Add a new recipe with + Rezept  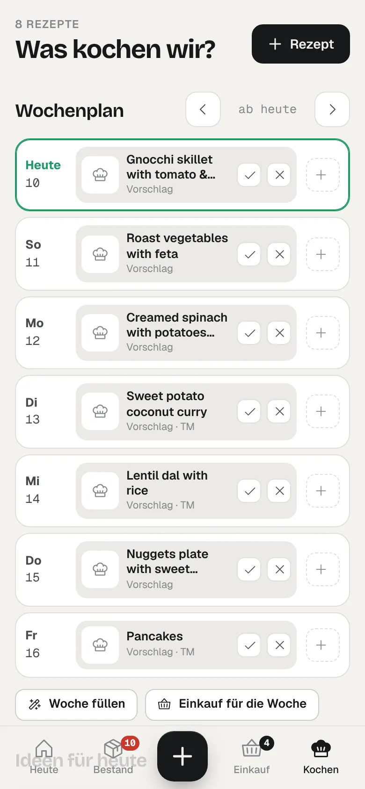click(301, 44)
